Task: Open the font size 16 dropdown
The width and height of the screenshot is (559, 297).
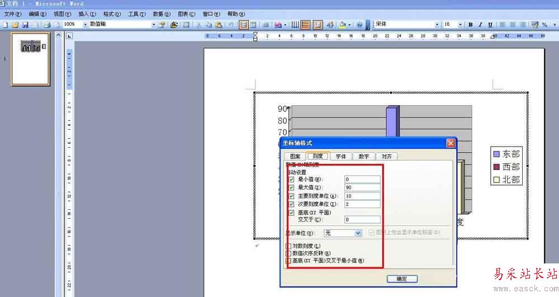Action: pyautogui.click(x=460, y=25)
